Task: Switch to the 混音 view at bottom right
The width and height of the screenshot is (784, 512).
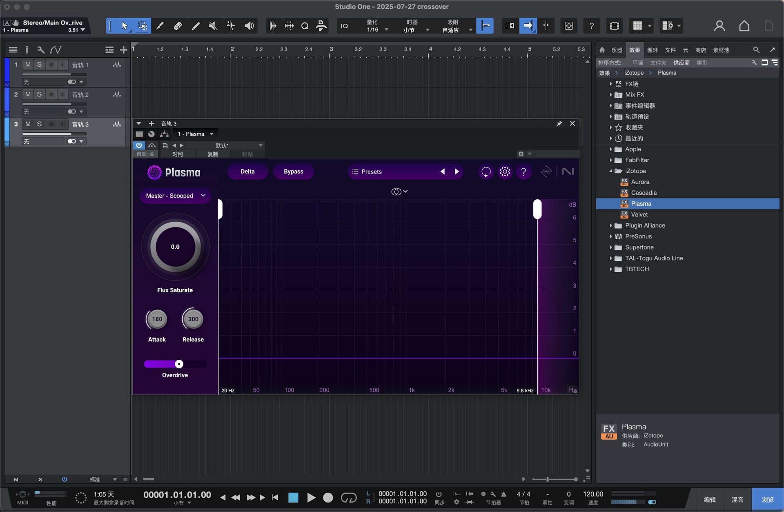Action: [x=737, y=499]
